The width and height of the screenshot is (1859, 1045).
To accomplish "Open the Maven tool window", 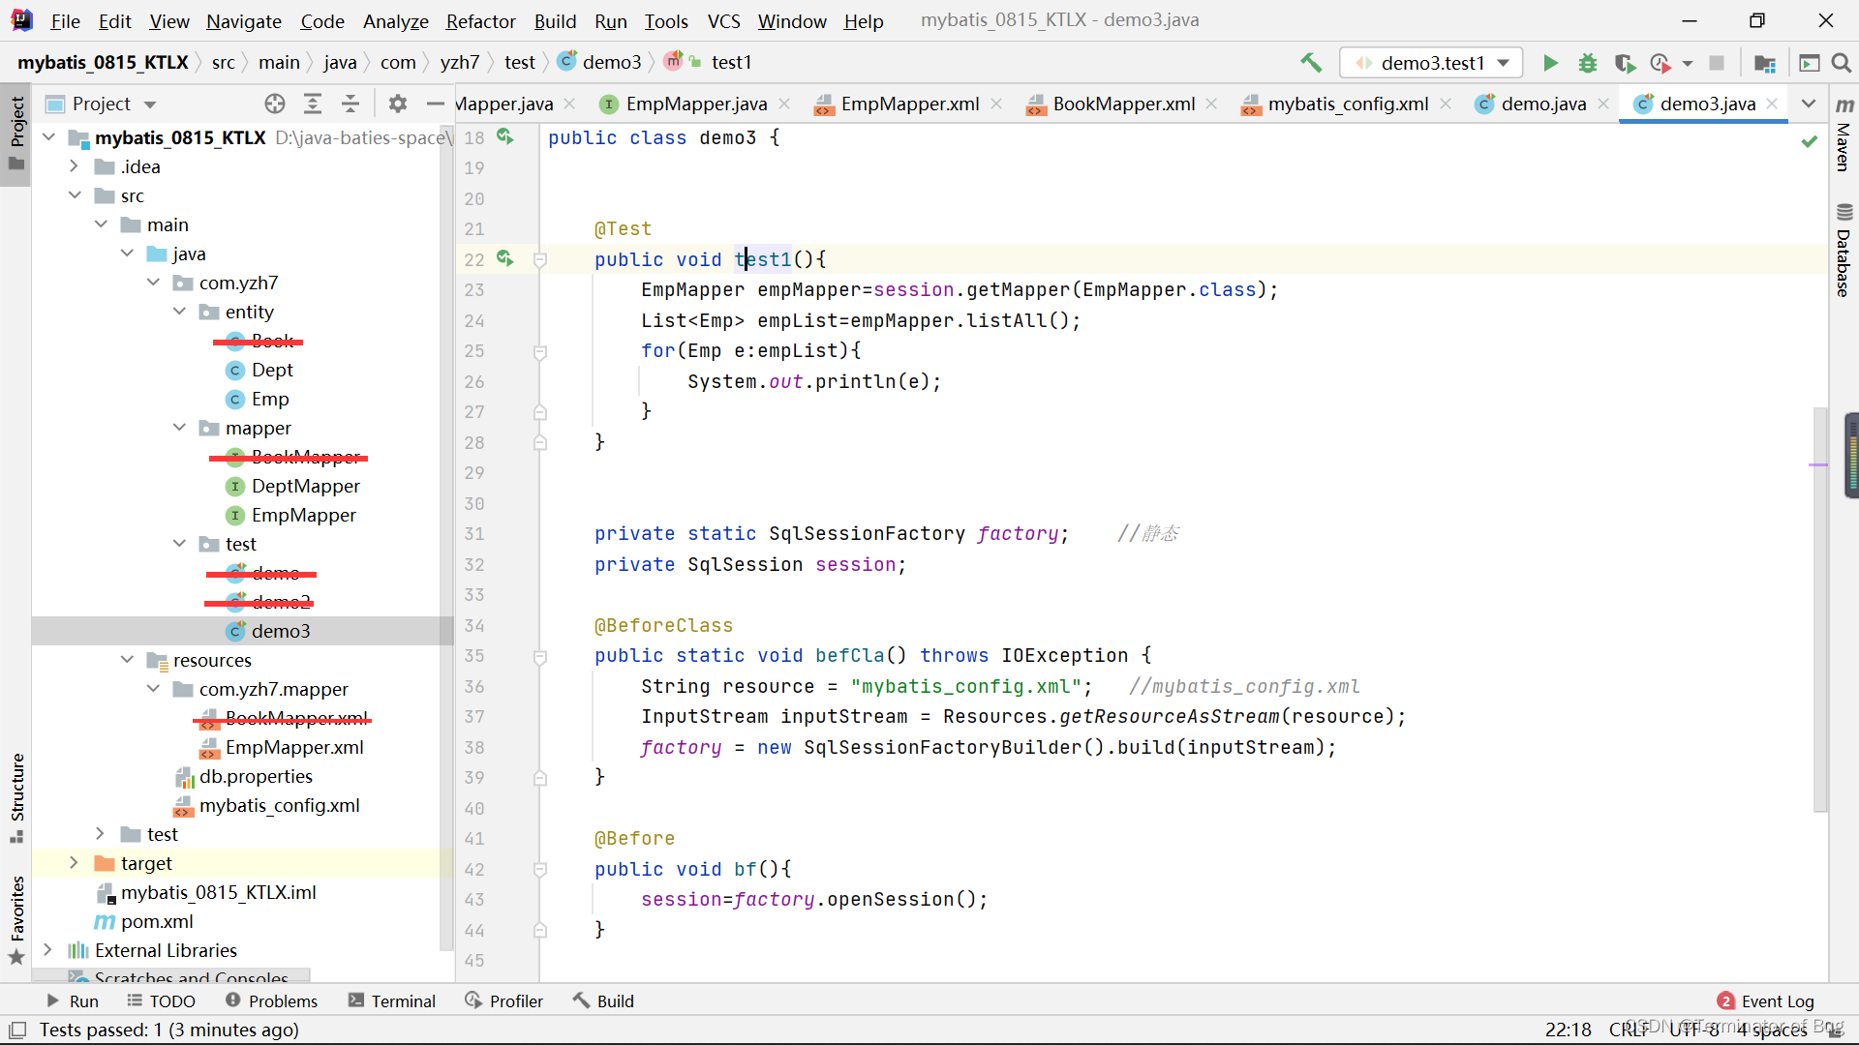I will tap(1844, 134).
